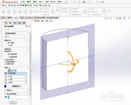Select Top plane section icon button
Screen dimensions: 131x105
12,71
